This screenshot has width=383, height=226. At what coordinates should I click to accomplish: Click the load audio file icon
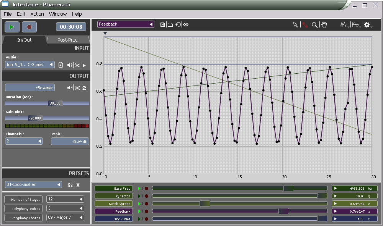tap(61, 65)
